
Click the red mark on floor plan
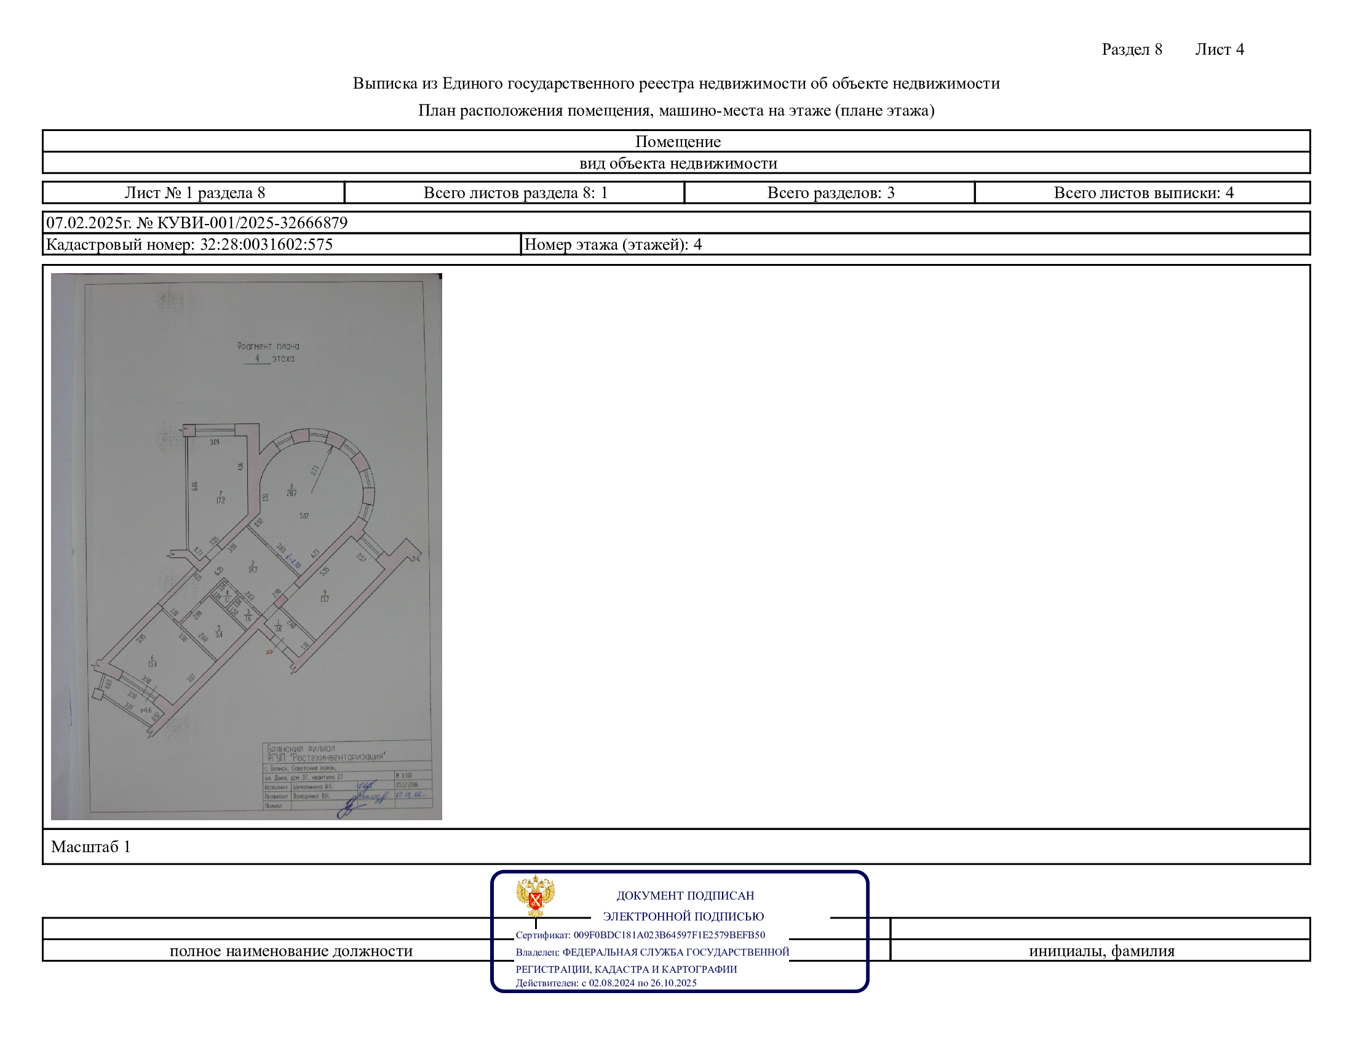[269, 652]
